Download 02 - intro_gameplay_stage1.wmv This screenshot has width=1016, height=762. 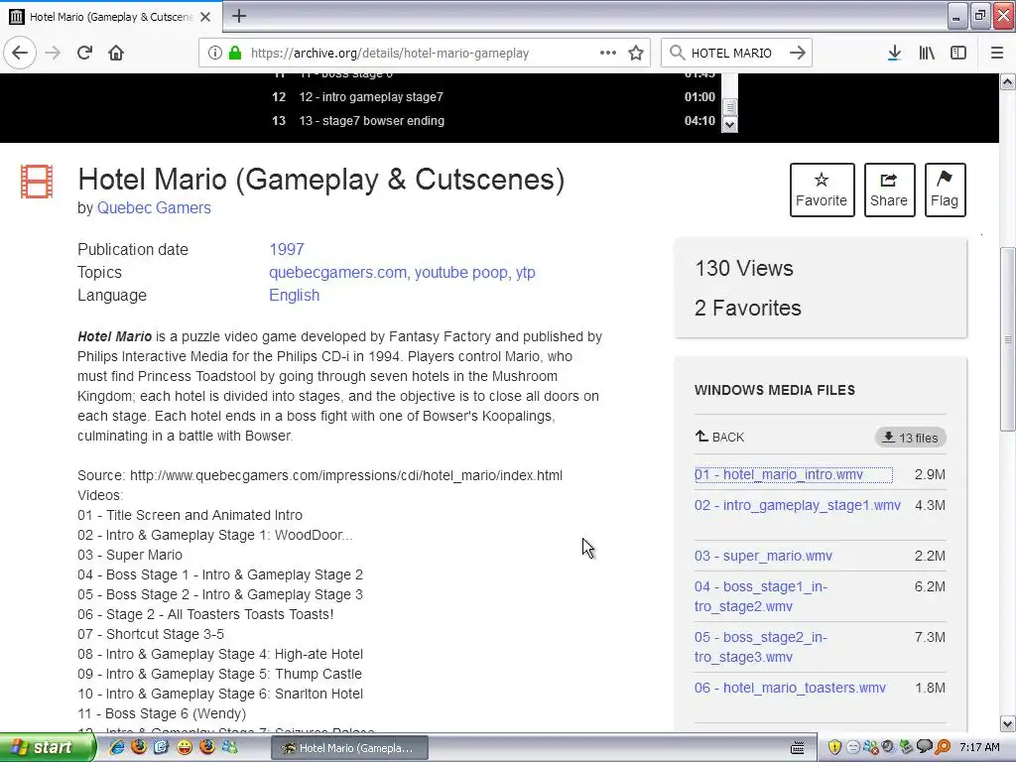coord(798,505)
